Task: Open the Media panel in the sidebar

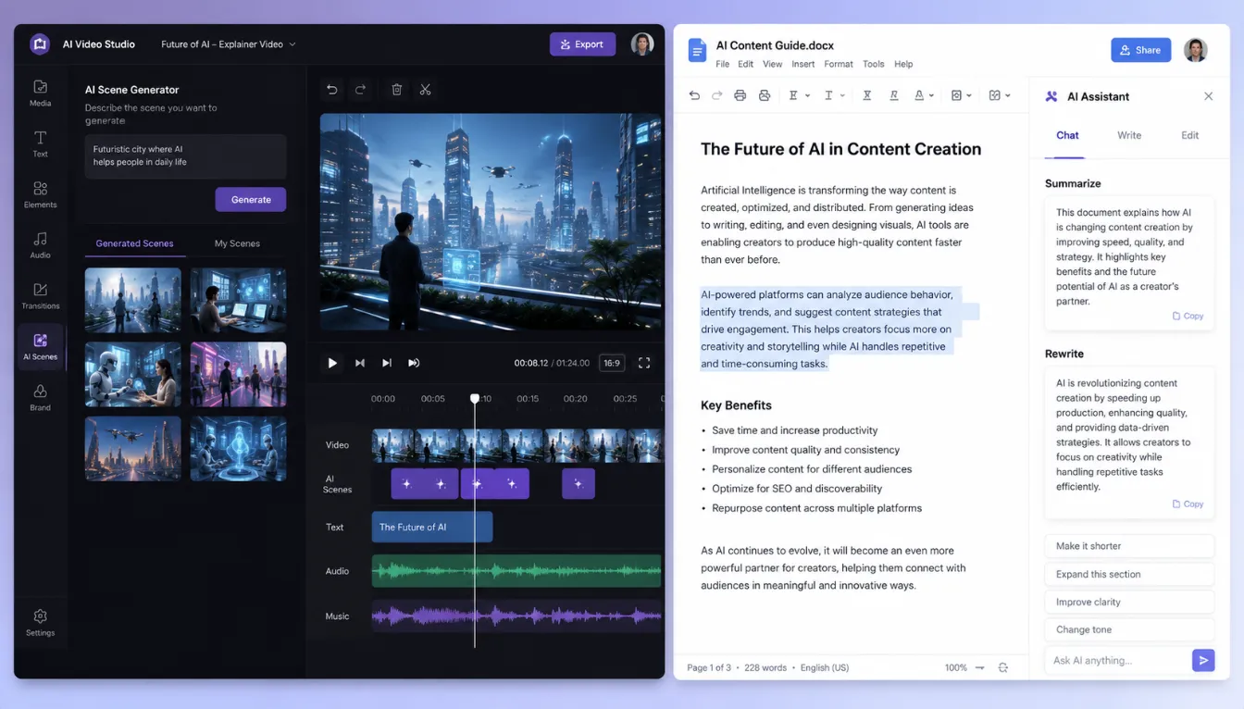Action: pos(40,93)
